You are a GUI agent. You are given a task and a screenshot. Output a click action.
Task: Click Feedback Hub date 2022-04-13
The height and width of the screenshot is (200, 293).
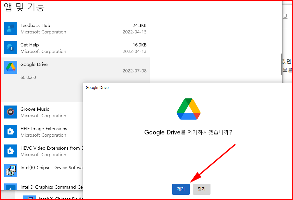[x=134, y=32]
